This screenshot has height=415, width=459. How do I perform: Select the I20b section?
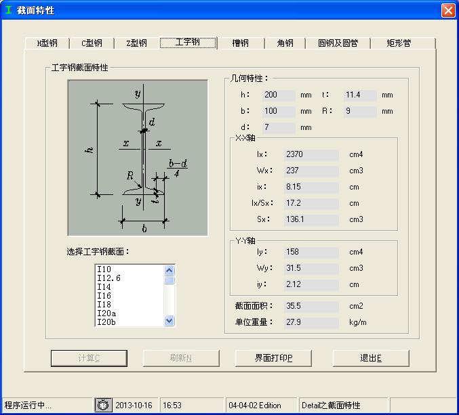pyautogui.click(x=129, y=322)
